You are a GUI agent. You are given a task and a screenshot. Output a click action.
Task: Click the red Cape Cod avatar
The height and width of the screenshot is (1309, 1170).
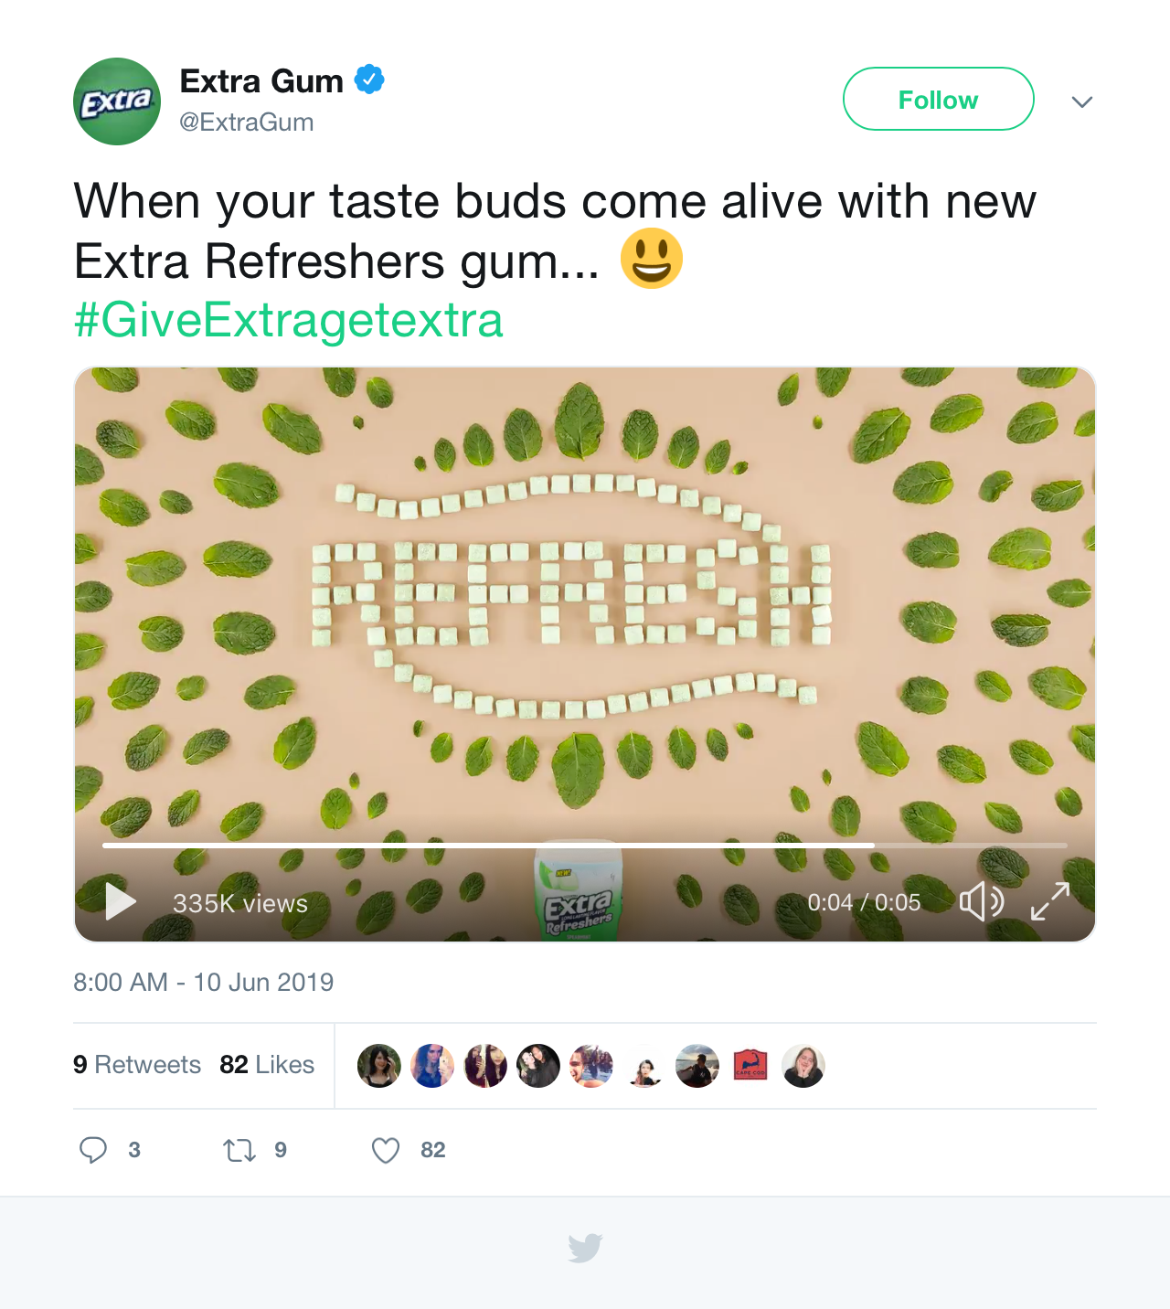pyautogui.click(x=750, y=1066)
